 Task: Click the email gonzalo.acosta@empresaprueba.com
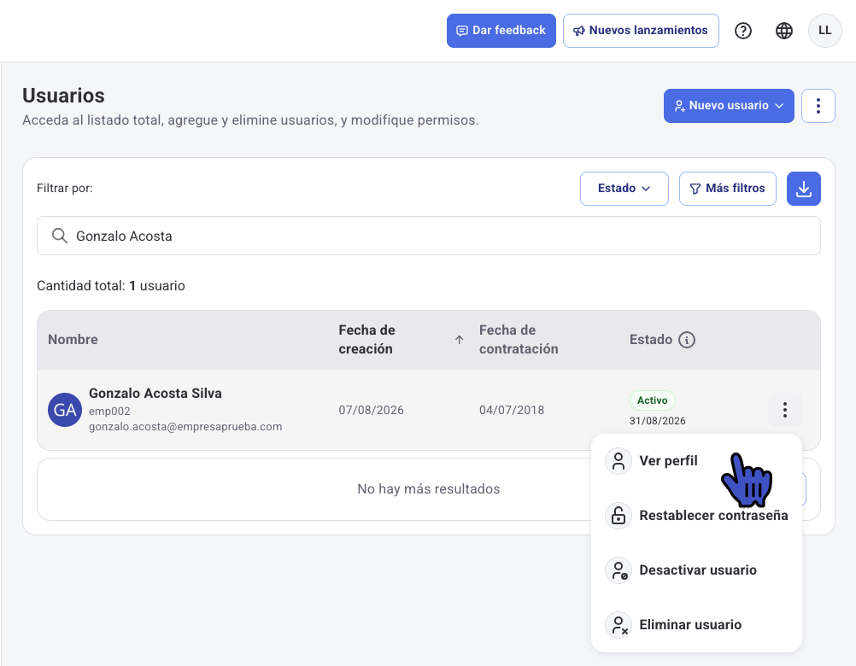[185, 427]
